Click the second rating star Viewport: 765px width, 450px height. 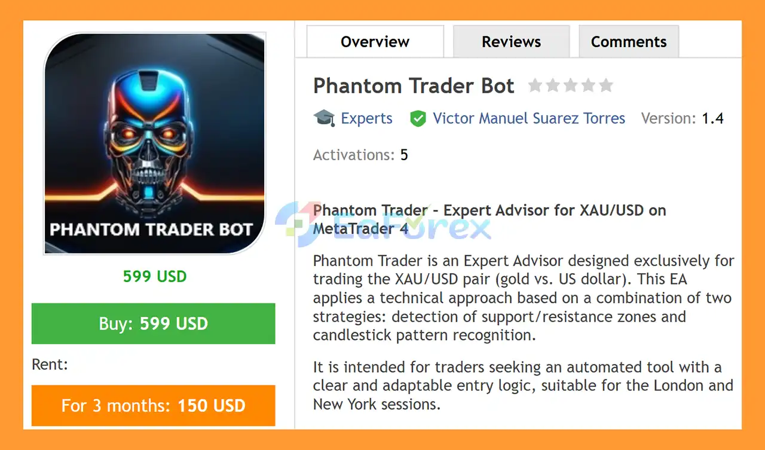[553, 86]
